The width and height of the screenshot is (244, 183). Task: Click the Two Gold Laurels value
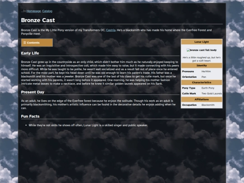pyautogui.click(x=211, y=94)
